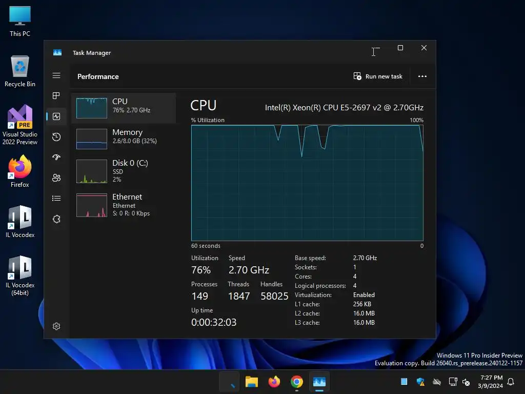Open the hamburger navigation menu
525x394 pixels.
coord(56,75)
